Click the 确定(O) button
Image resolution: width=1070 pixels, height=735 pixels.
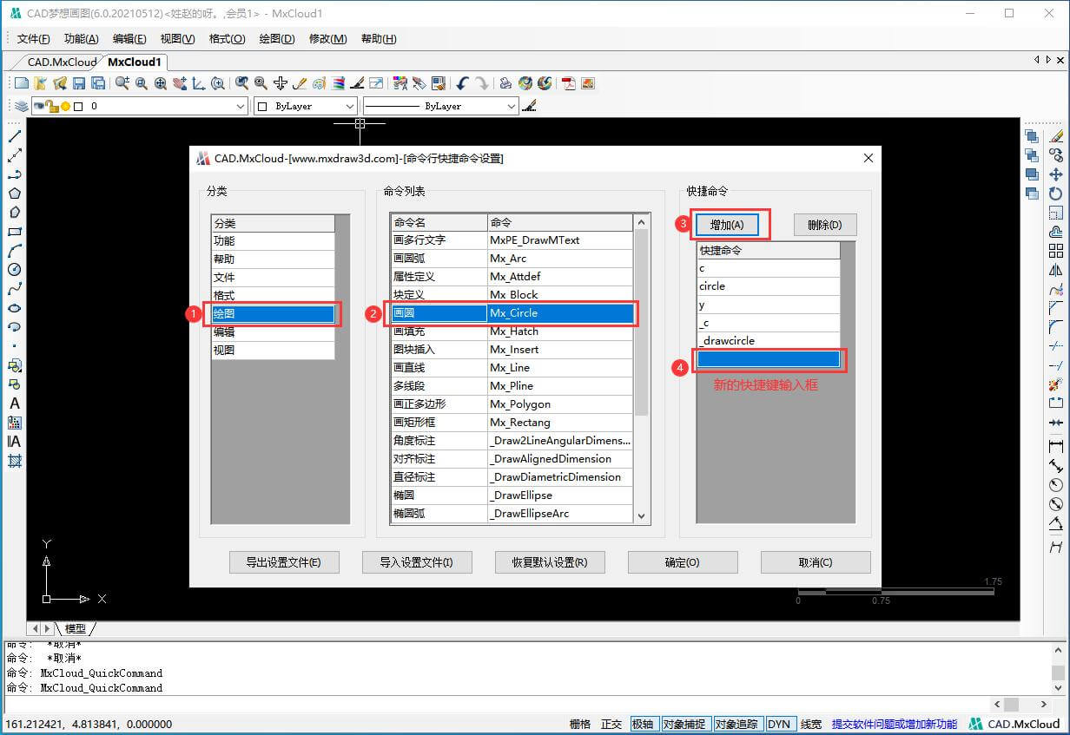(683, 562)
